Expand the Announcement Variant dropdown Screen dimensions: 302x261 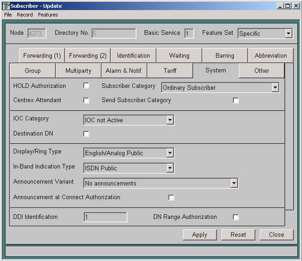[234, 183]
